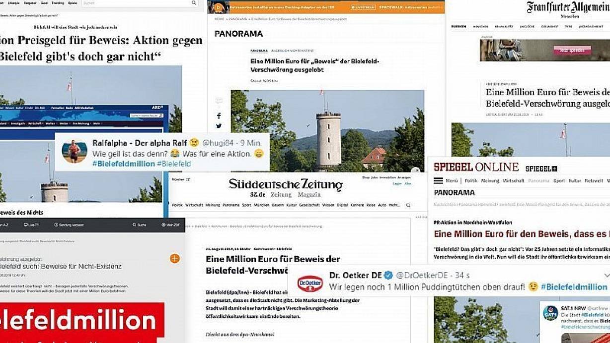Open 'Mein ZDF' in the ZDF bar

[x=170, y=225]
